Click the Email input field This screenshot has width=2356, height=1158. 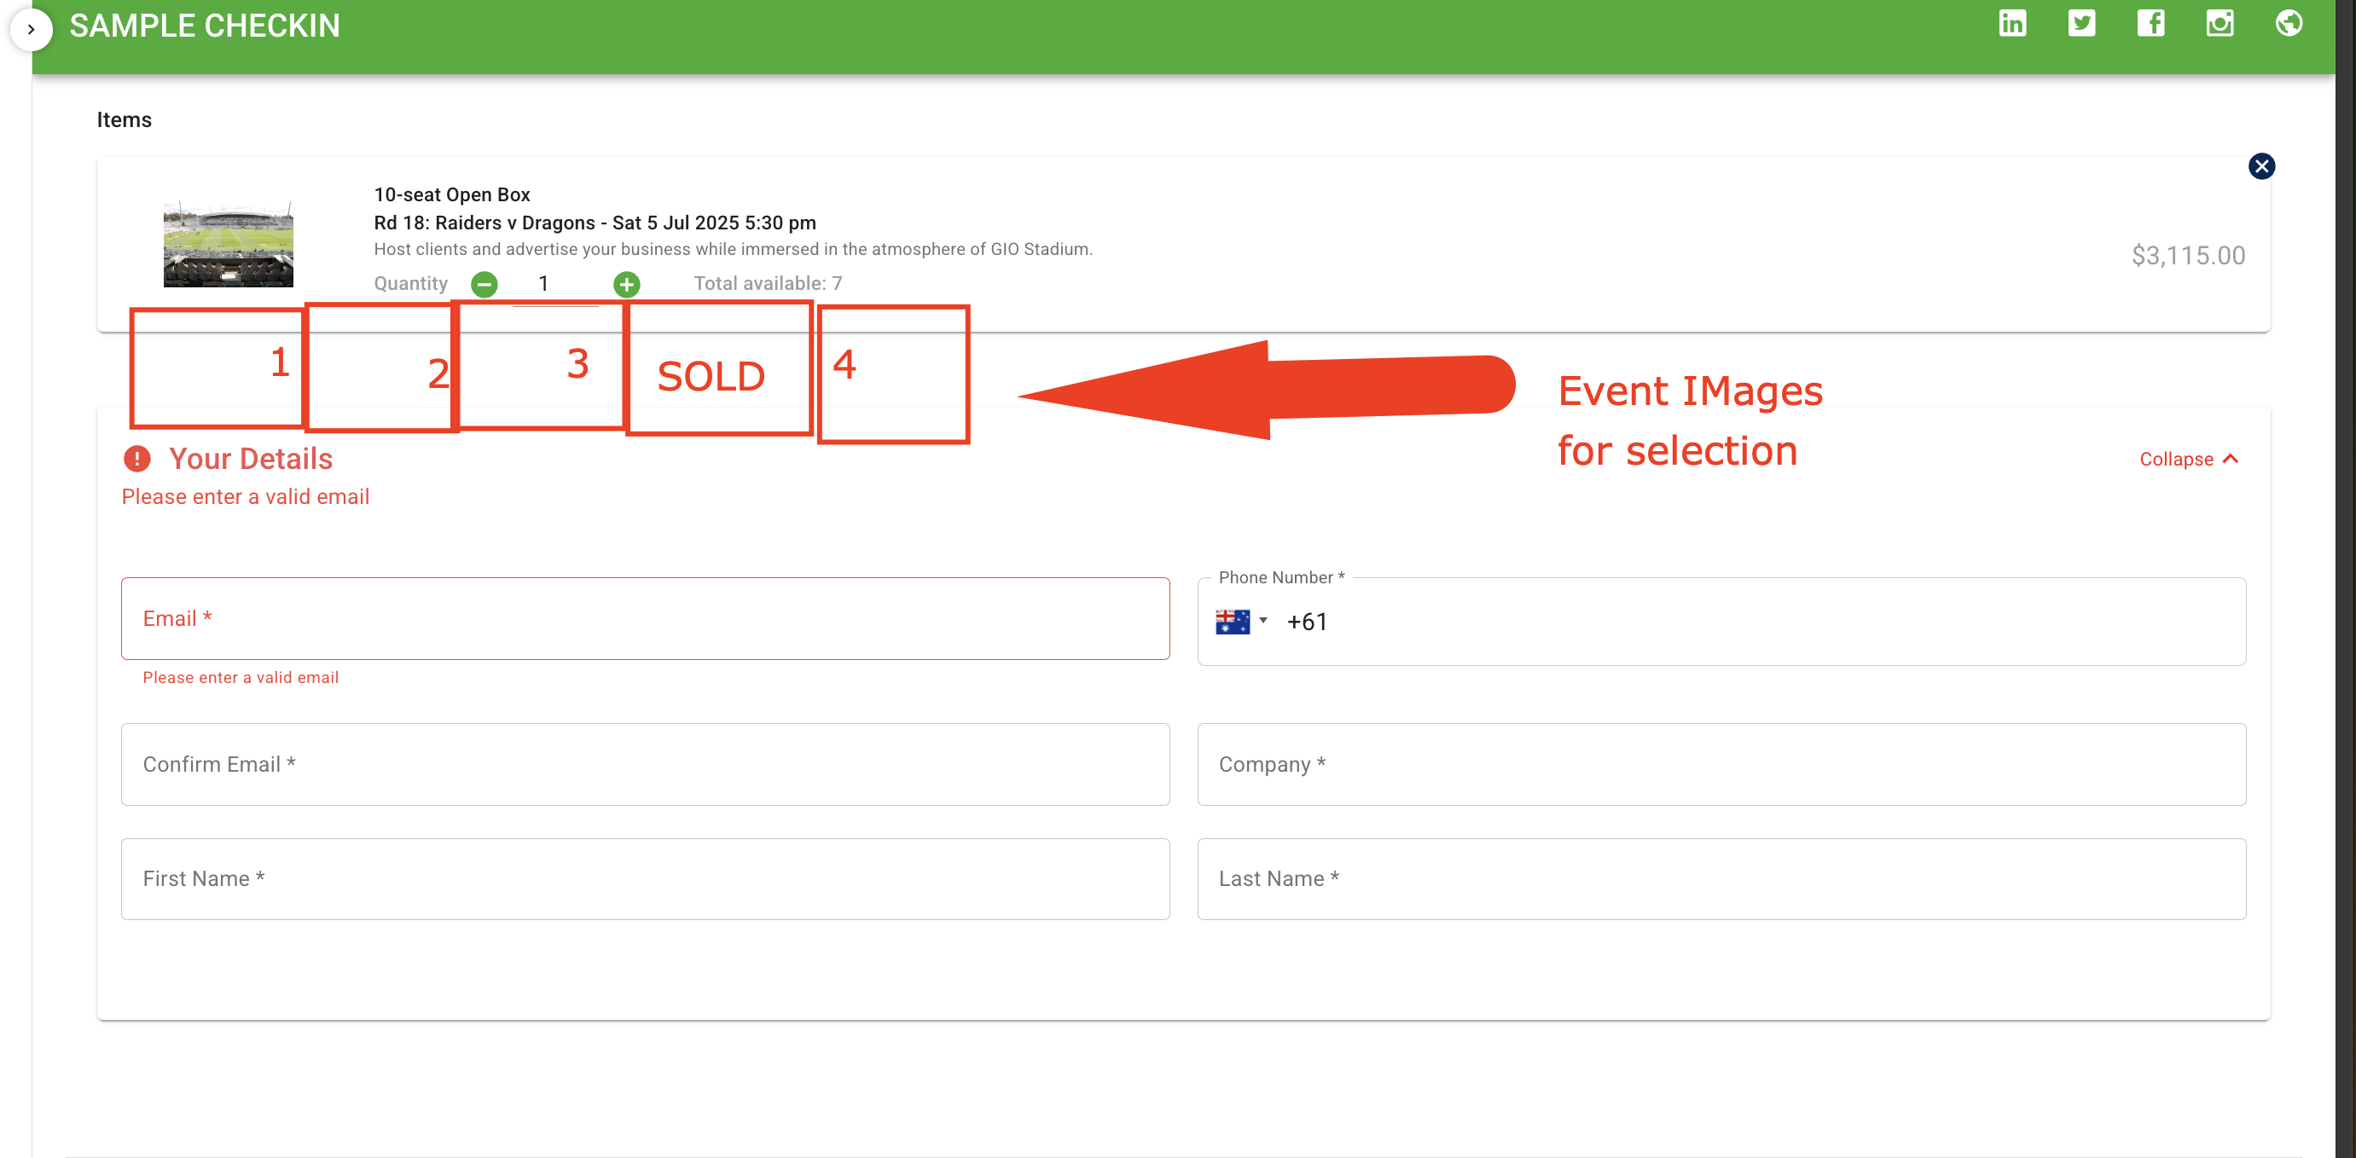click(x=645, y=619)
